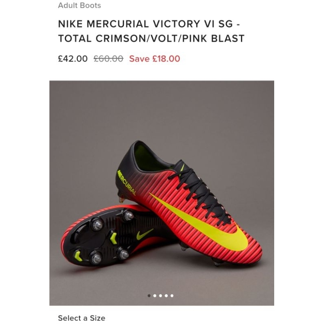Click the crossed-out £60.00 original price

[108, 59]
